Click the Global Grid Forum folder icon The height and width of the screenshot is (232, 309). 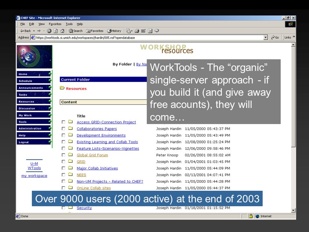(70, 154)
